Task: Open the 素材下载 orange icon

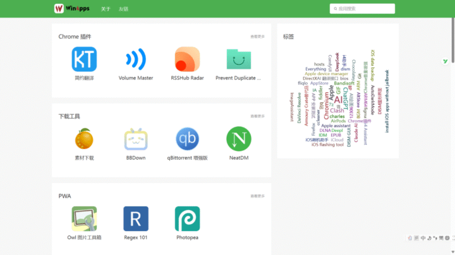Action: [84, 139]
